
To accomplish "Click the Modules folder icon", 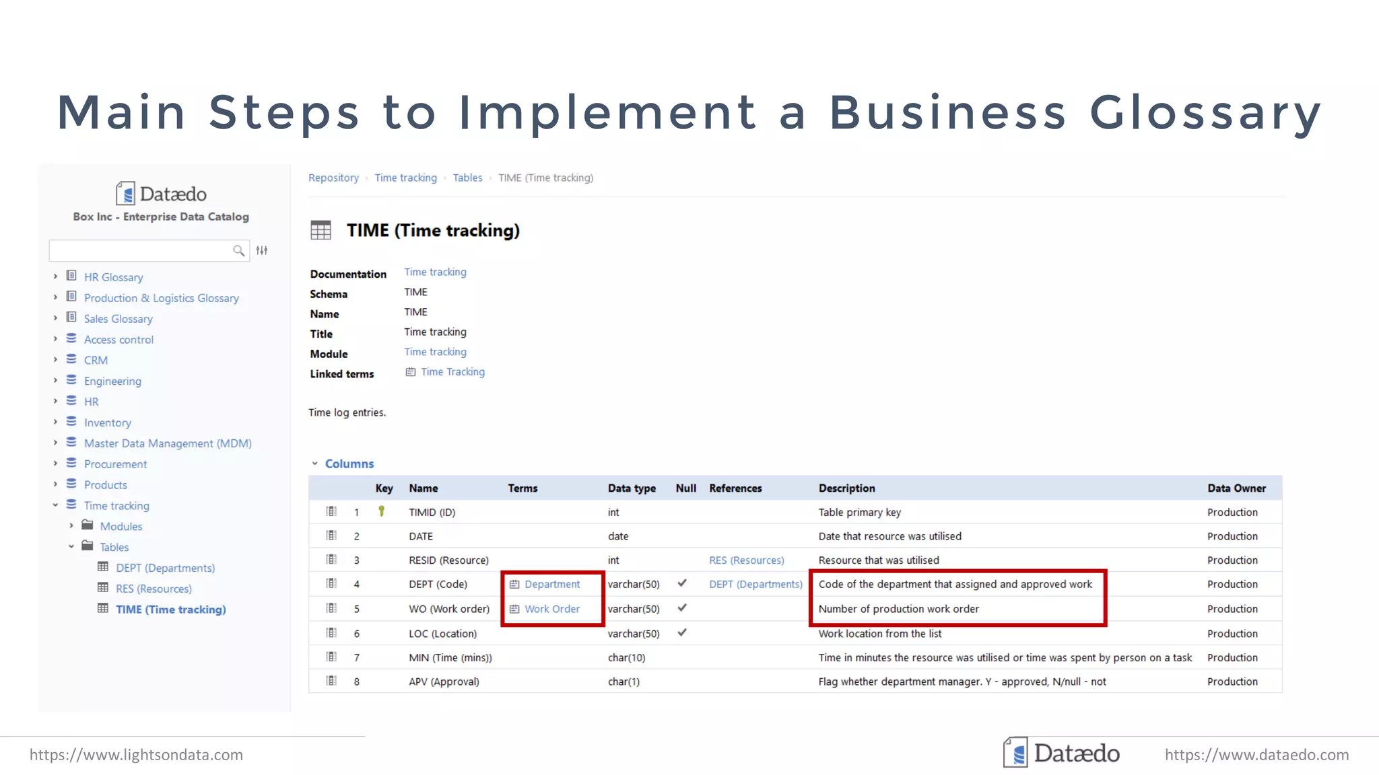I will coord(88,525).
